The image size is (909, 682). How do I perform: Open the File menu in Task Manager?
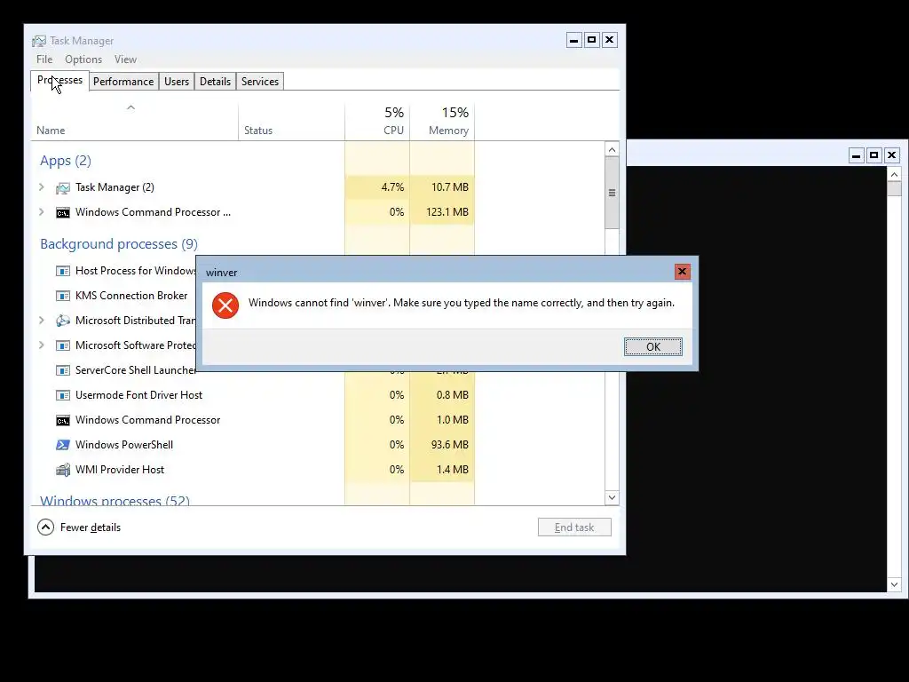(44, 59)
